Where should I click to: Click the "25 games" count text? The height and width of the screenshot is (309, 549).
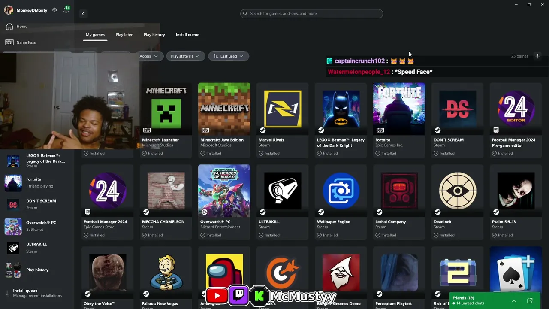[x=519, y=56]
